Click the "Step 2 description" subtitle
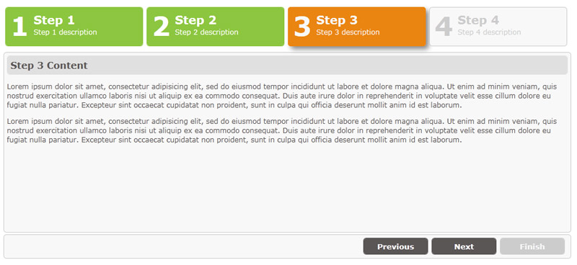This screenshot has height=265, width=577. (206, 32)
